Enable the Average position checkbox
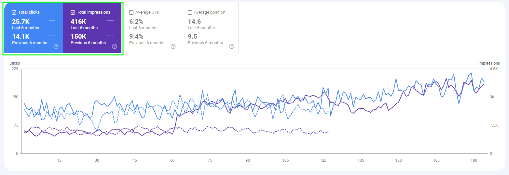This screenshot has width=509, height=175. [190, 12]
